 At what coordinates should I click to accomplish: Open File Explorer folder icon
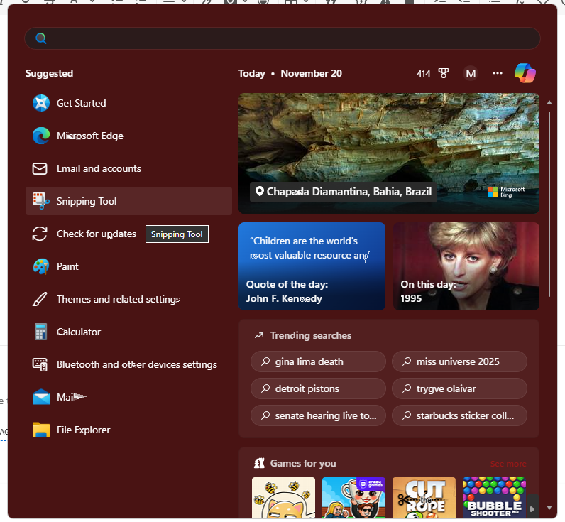(x=41, y=430)
